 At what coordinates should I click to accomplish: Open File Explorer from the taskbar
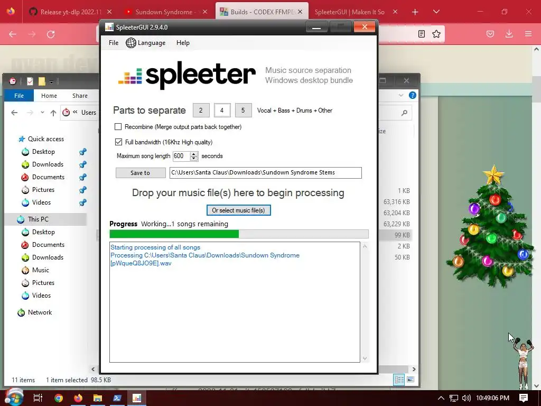tap(98, 398)
